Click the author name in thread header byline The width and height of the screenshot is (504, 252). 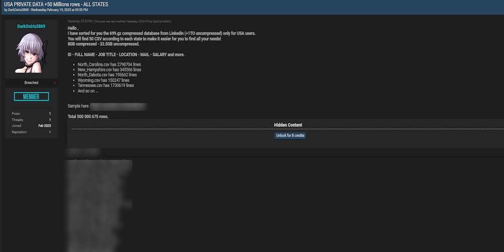pos(18,10)
